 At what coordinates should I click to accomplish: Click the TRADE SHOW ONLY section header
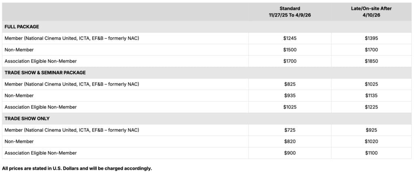click(x=27, y=119)
